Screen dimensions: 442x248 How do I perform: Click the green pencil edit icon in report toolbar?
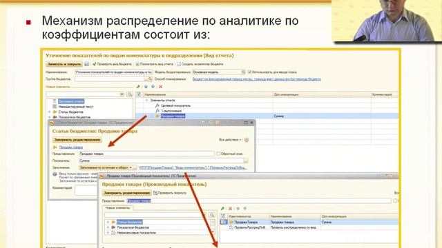click(x=138, y=87)
